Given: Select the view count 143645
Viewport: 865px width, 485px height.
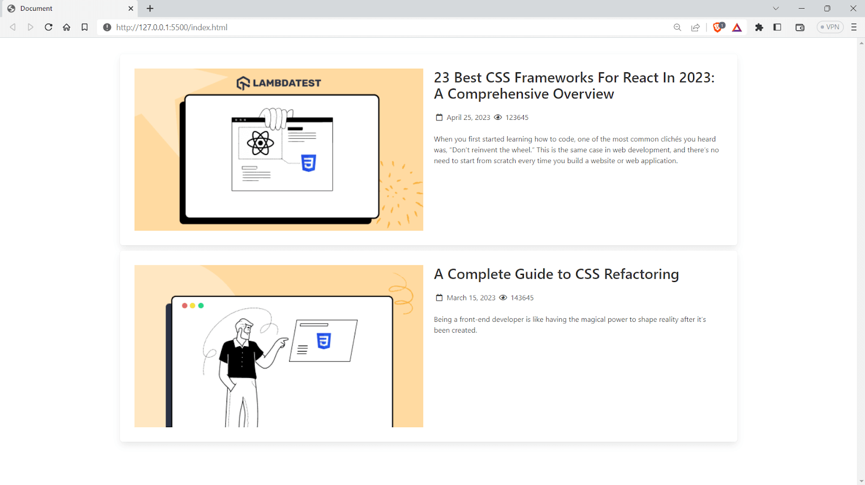Looking at the screenshot, I should [522, 298].
